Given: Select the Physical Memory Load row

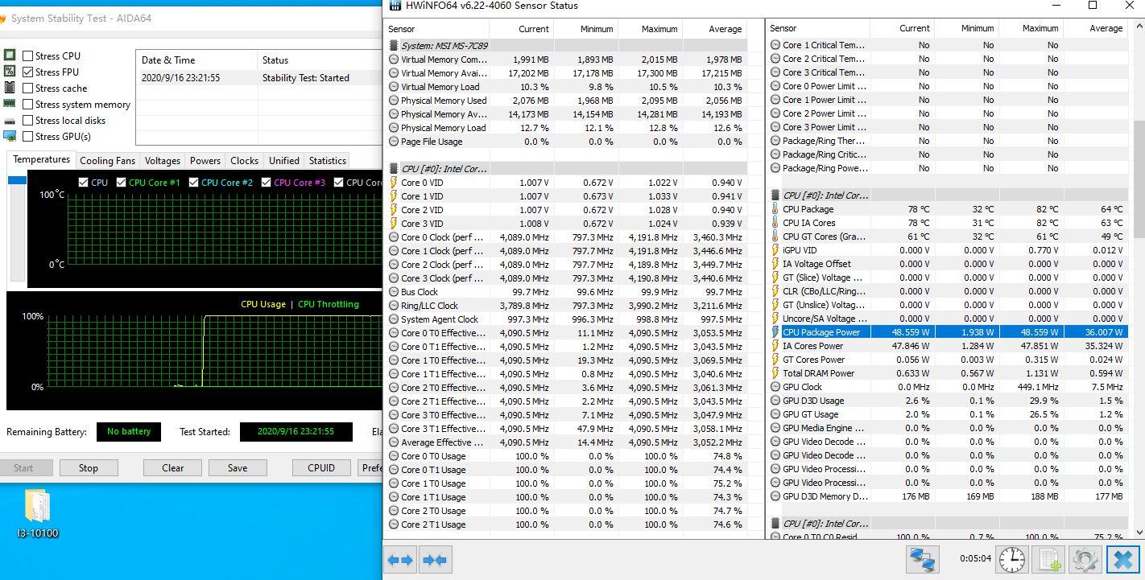Looking at the screenshot, I should 567,128.
